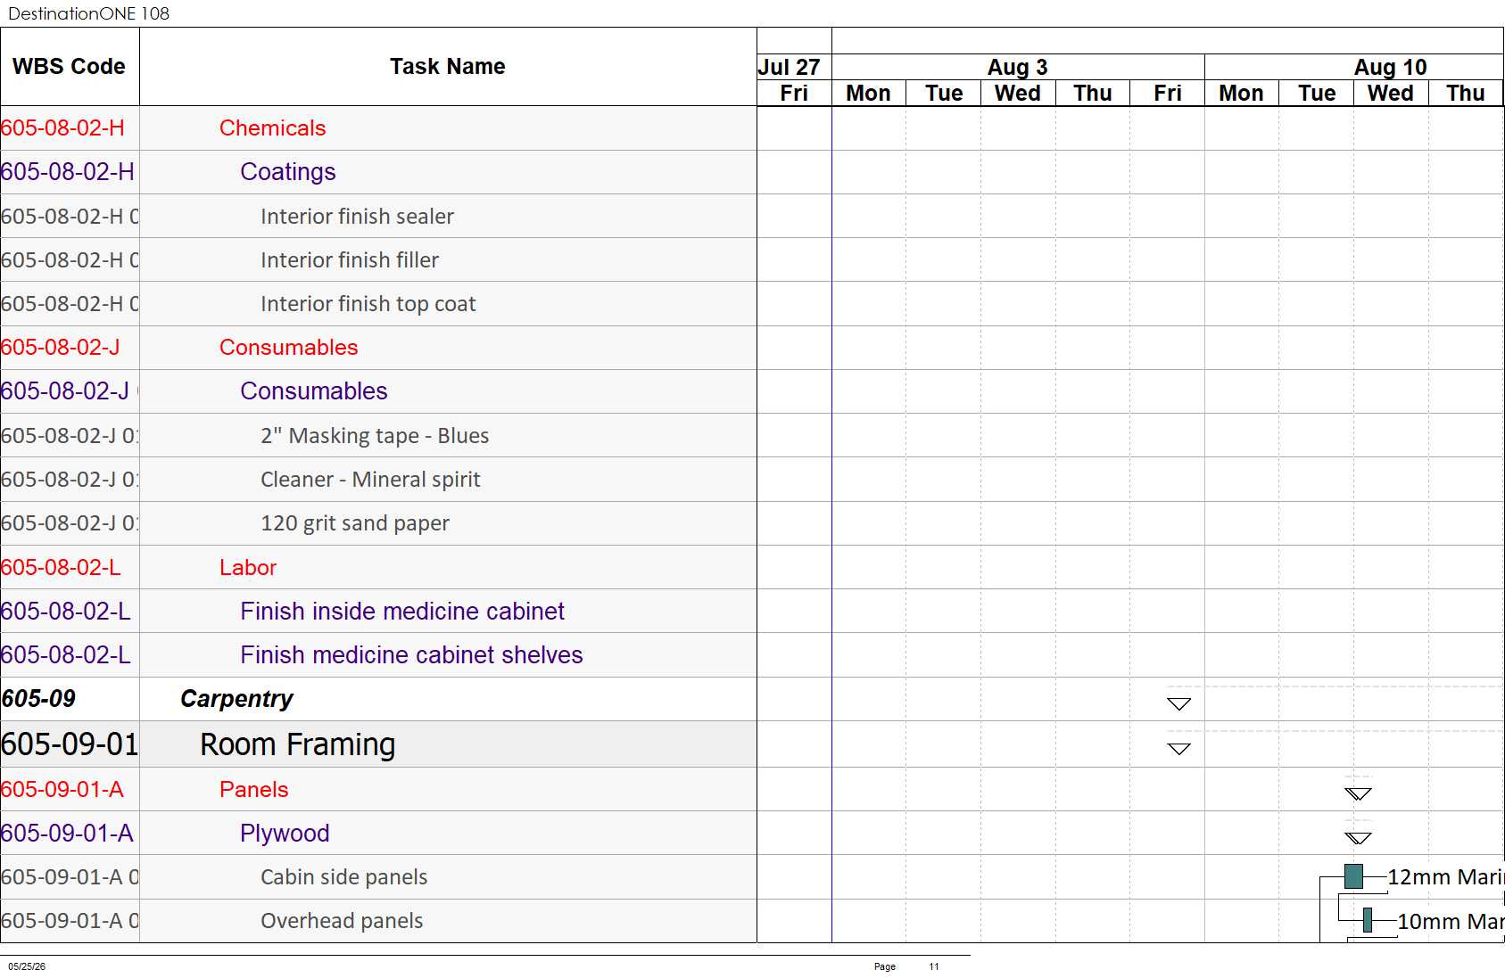Image resolution: width=1505 pixels, height=978 pixels.
Task: Click the DestinationONE 108 title
Action: click(88, 13)
